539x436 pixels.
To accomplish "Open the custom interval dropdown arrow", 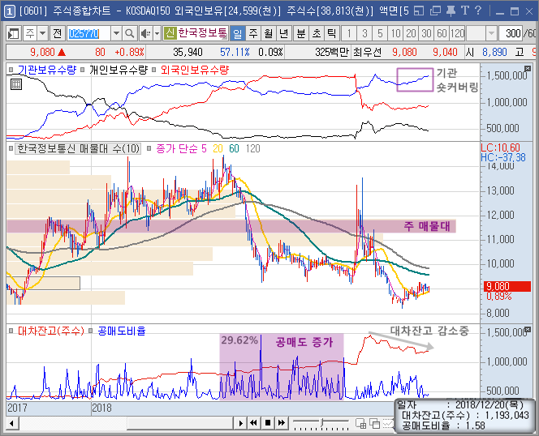I will click(491, 34).
